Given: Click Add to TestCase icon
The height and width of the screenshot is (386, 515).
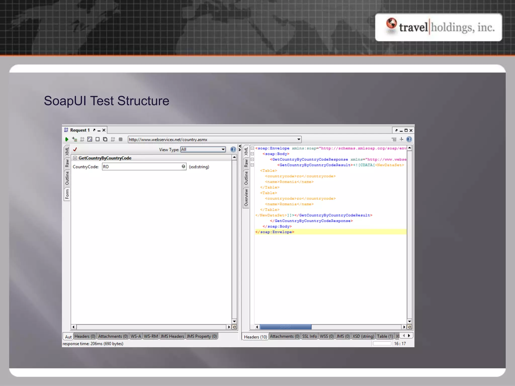Looking at the screenshot, I should point(74,139).
